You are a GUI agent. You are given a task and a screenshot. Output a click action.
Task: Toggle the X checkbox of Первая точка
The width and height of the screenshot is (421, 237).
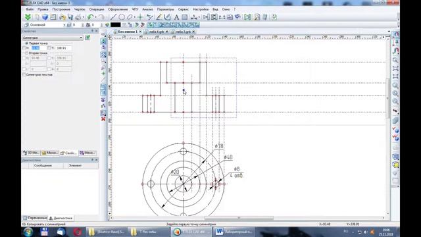(24, 48)
